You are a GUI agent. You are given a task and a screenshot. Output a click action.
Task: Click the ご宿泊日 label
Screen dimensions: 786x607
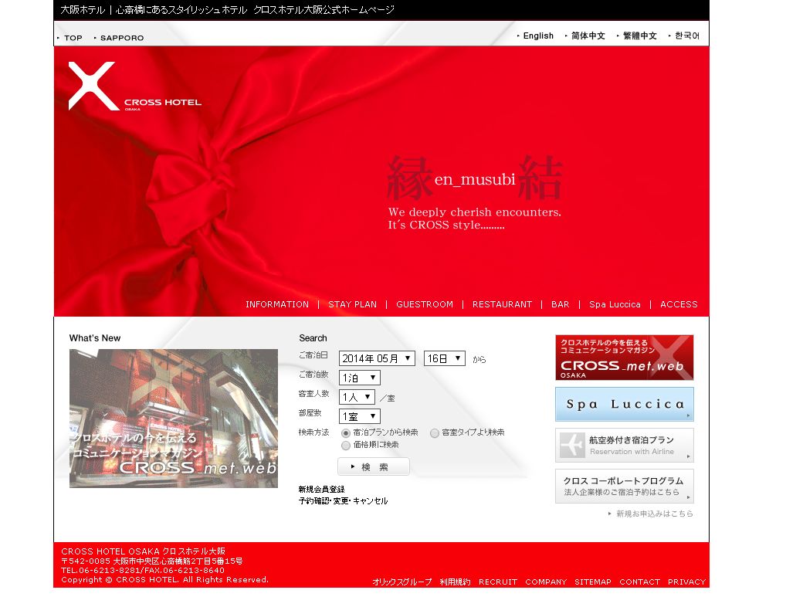click(313, 355)
